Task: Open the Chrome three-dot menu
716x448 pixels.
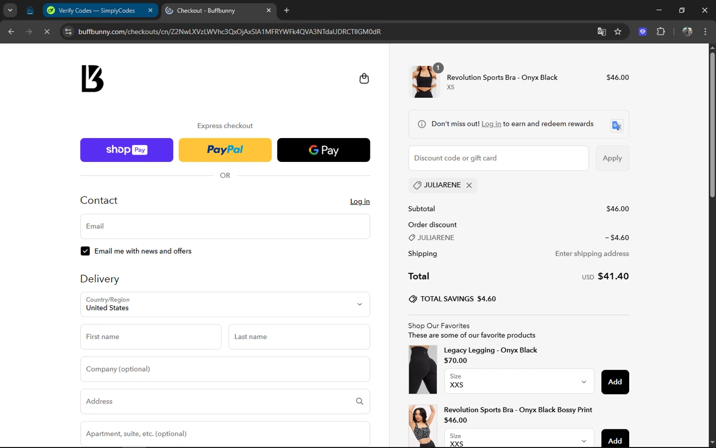Action: tap(705, 32)
